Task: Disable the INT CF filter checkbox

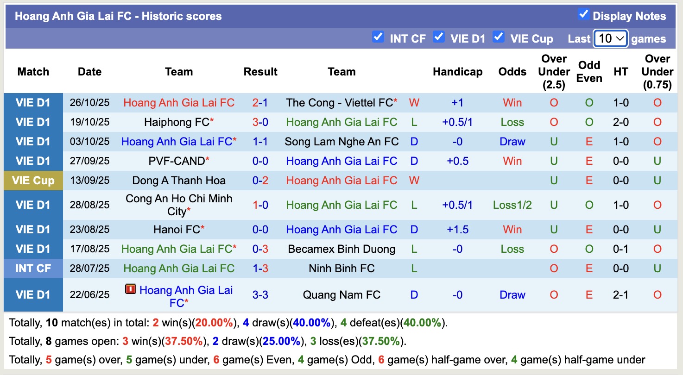Action: (378, 38)
